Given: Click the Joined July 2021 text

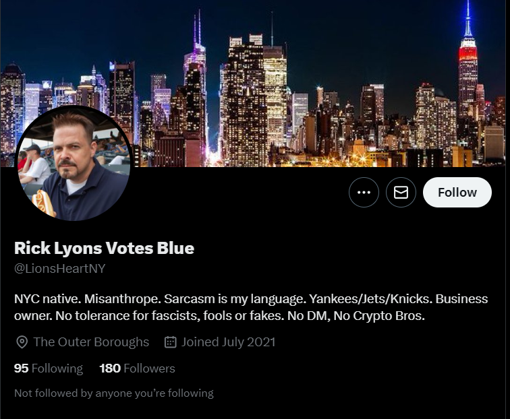Looking at the screenshot, I should (x=228, y=342).
